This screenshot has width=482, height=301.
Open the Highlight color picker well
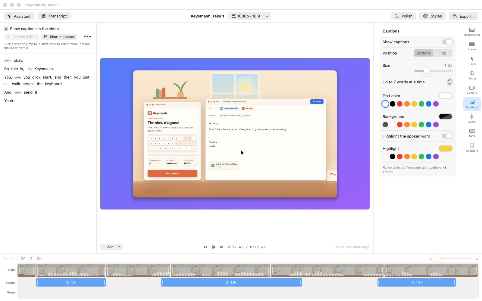tap(446, 148)
